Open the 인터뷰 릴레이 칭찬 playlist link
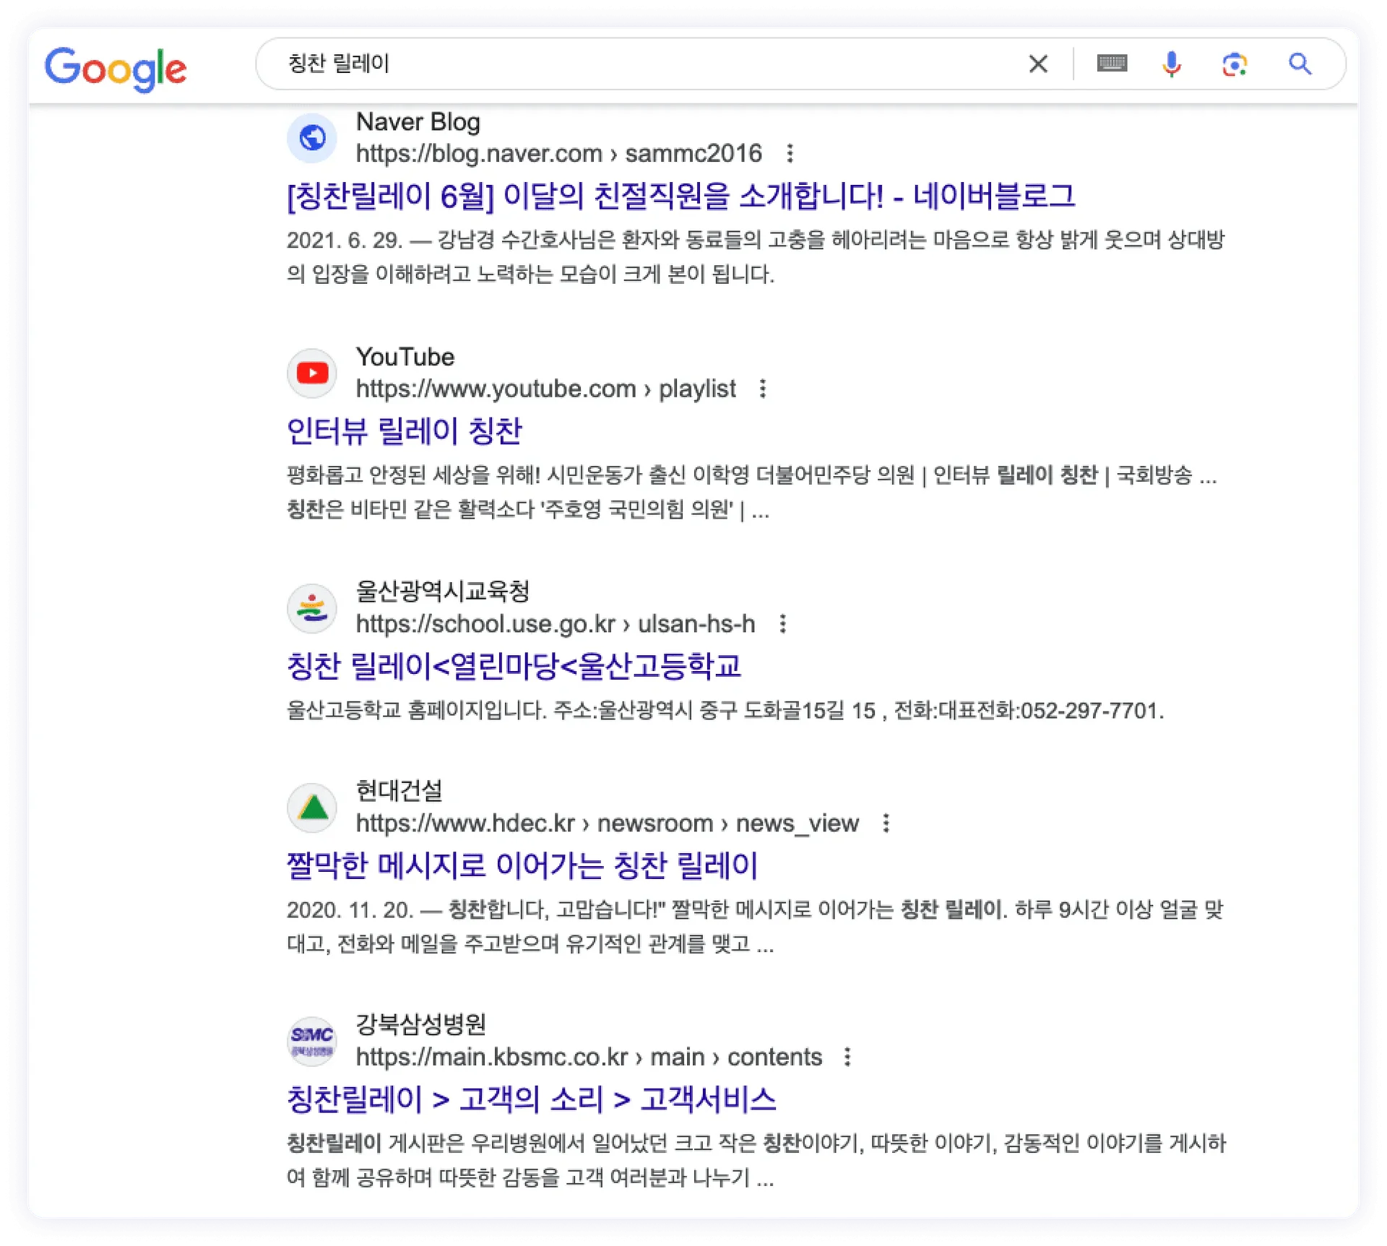Screen dimensions: 1387x1246 point(404,431)
